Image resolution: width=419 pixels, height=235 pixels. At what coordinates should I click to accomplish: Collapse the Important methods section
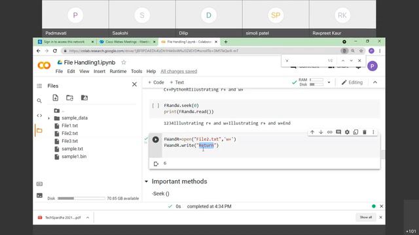147,181
